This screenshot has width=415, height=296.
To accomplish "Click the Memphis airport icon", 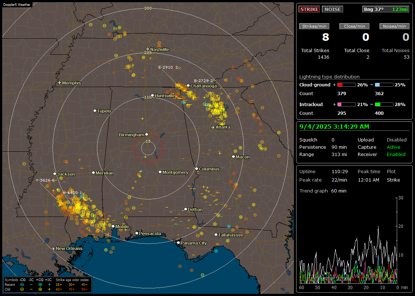I will tap(59, 83).
